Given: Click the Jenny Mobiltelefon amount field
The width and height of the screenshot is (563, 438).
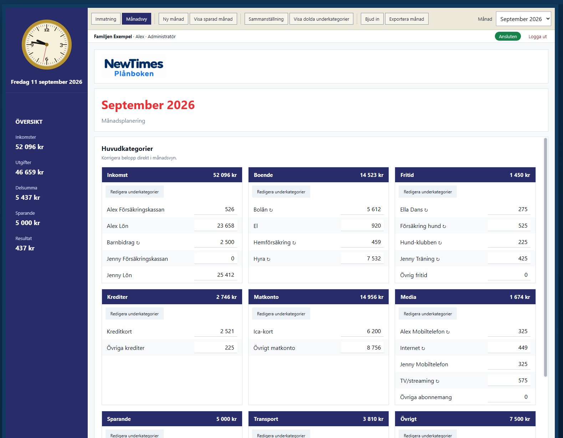Looking at the screenshot, I should click(x=509, y=364).
